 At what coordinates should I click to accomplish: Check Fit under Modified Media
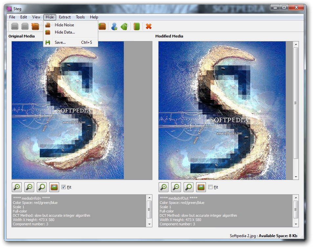pos(210,187)
